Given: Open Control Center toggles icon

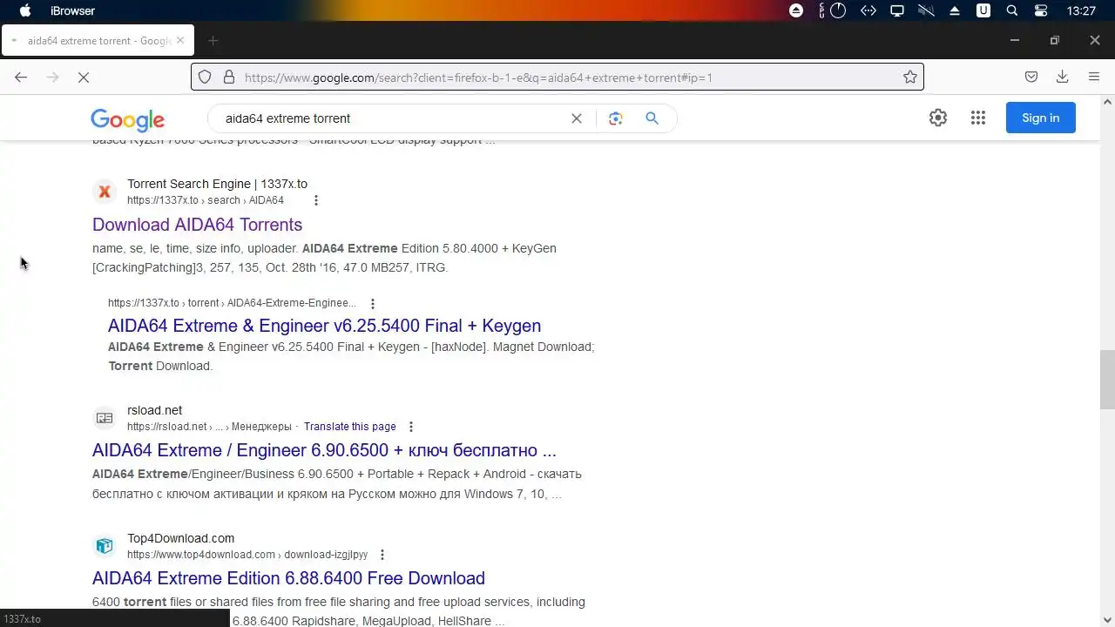Looking at the screenshot, I should point(1040,10).
